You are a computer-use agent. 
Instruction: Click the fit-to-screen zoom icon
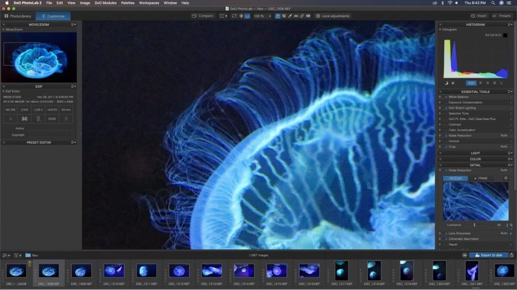point(234,16)
